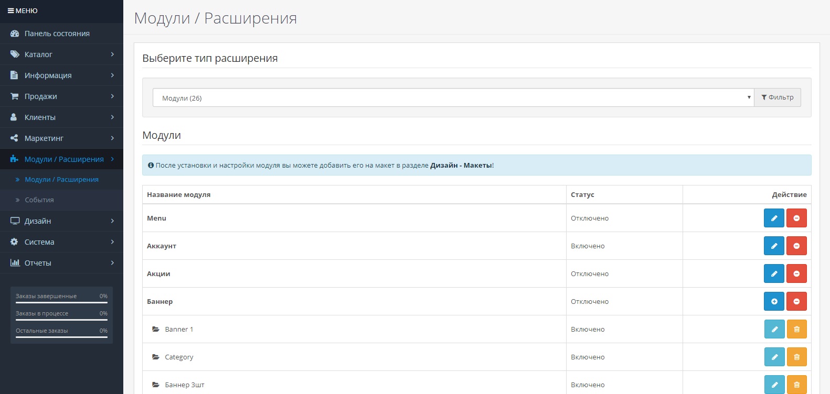830x394 pixels.
Task: Open the События submenu link
Action: click(x=39, y=200)
